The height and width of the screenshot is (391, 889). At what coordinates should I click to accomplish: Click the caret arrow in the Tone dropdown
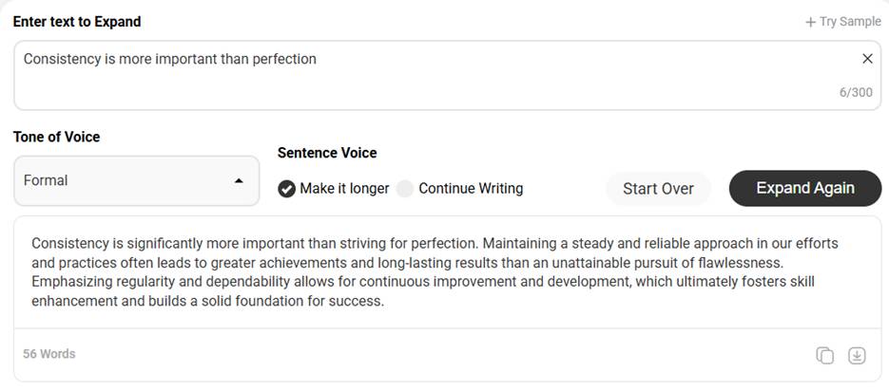239,181
